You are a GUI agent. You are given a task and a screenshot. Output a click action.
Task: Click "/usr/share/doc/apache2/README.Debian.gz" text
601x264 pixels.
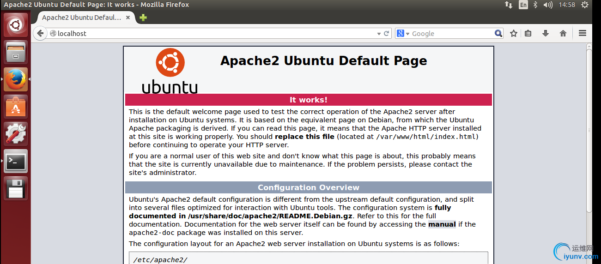tap(270, 216)
